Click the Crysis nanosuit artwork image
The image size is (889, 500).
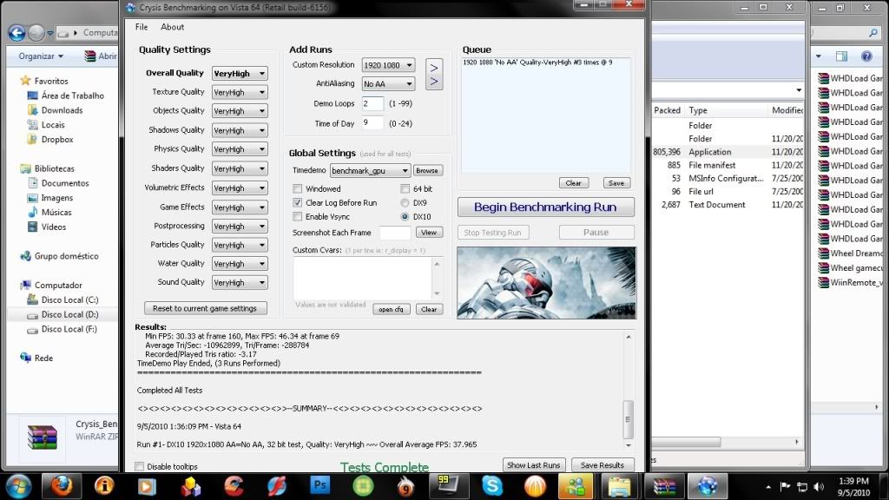pyautogui.click(x=547, y=282)
